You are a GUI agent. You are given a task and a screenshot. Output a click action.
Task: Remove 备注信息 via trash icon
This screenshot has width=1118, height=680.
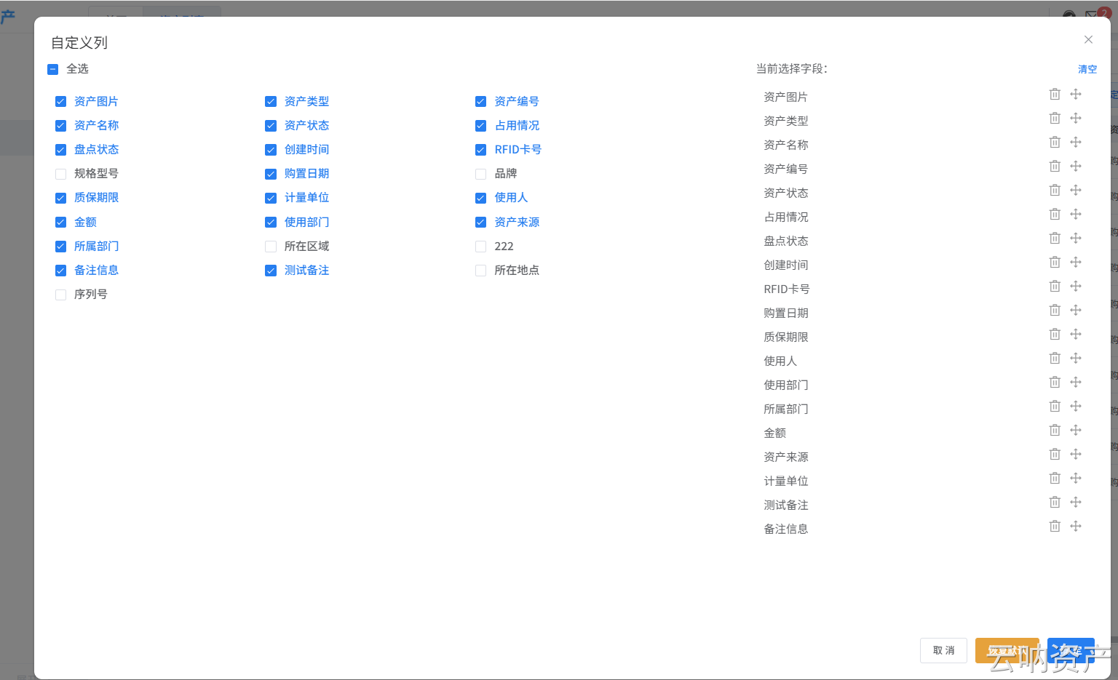[x=1055, y=526]
